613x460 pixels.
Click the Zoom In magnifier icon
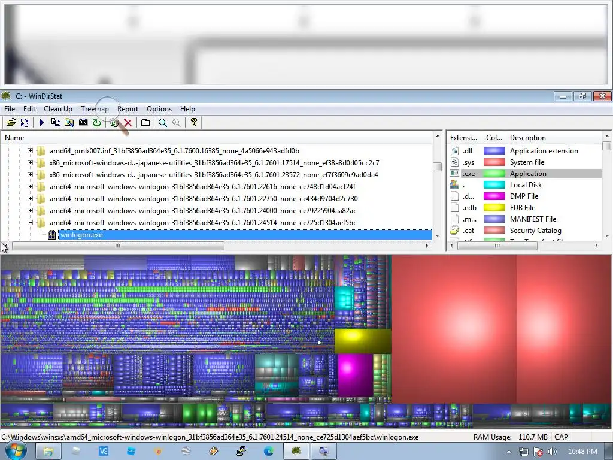(163, 122)
